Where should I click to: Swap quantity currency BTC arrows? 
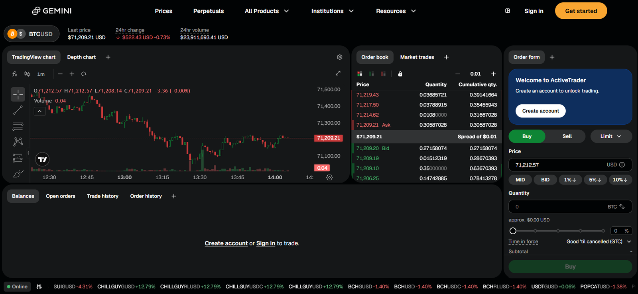(622, 207)
